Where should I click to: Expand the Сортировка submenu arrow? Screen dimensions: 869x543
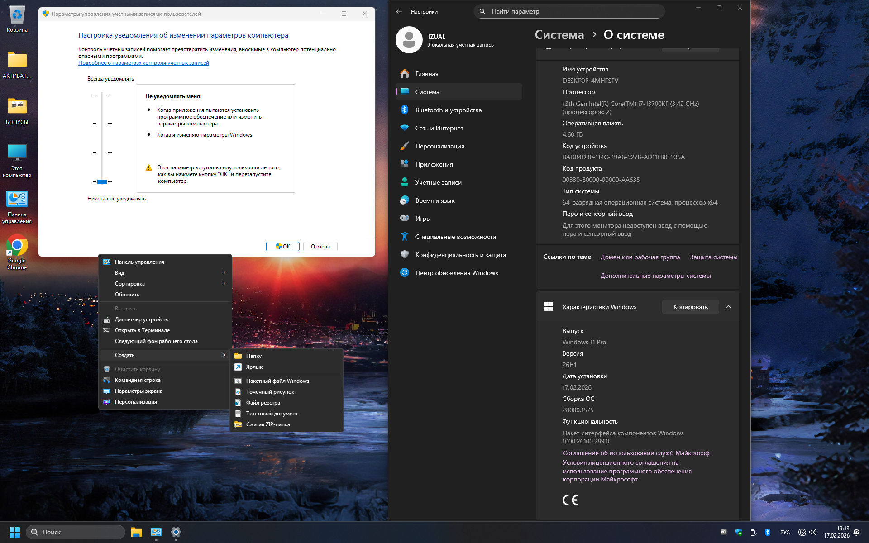[224, 284]
